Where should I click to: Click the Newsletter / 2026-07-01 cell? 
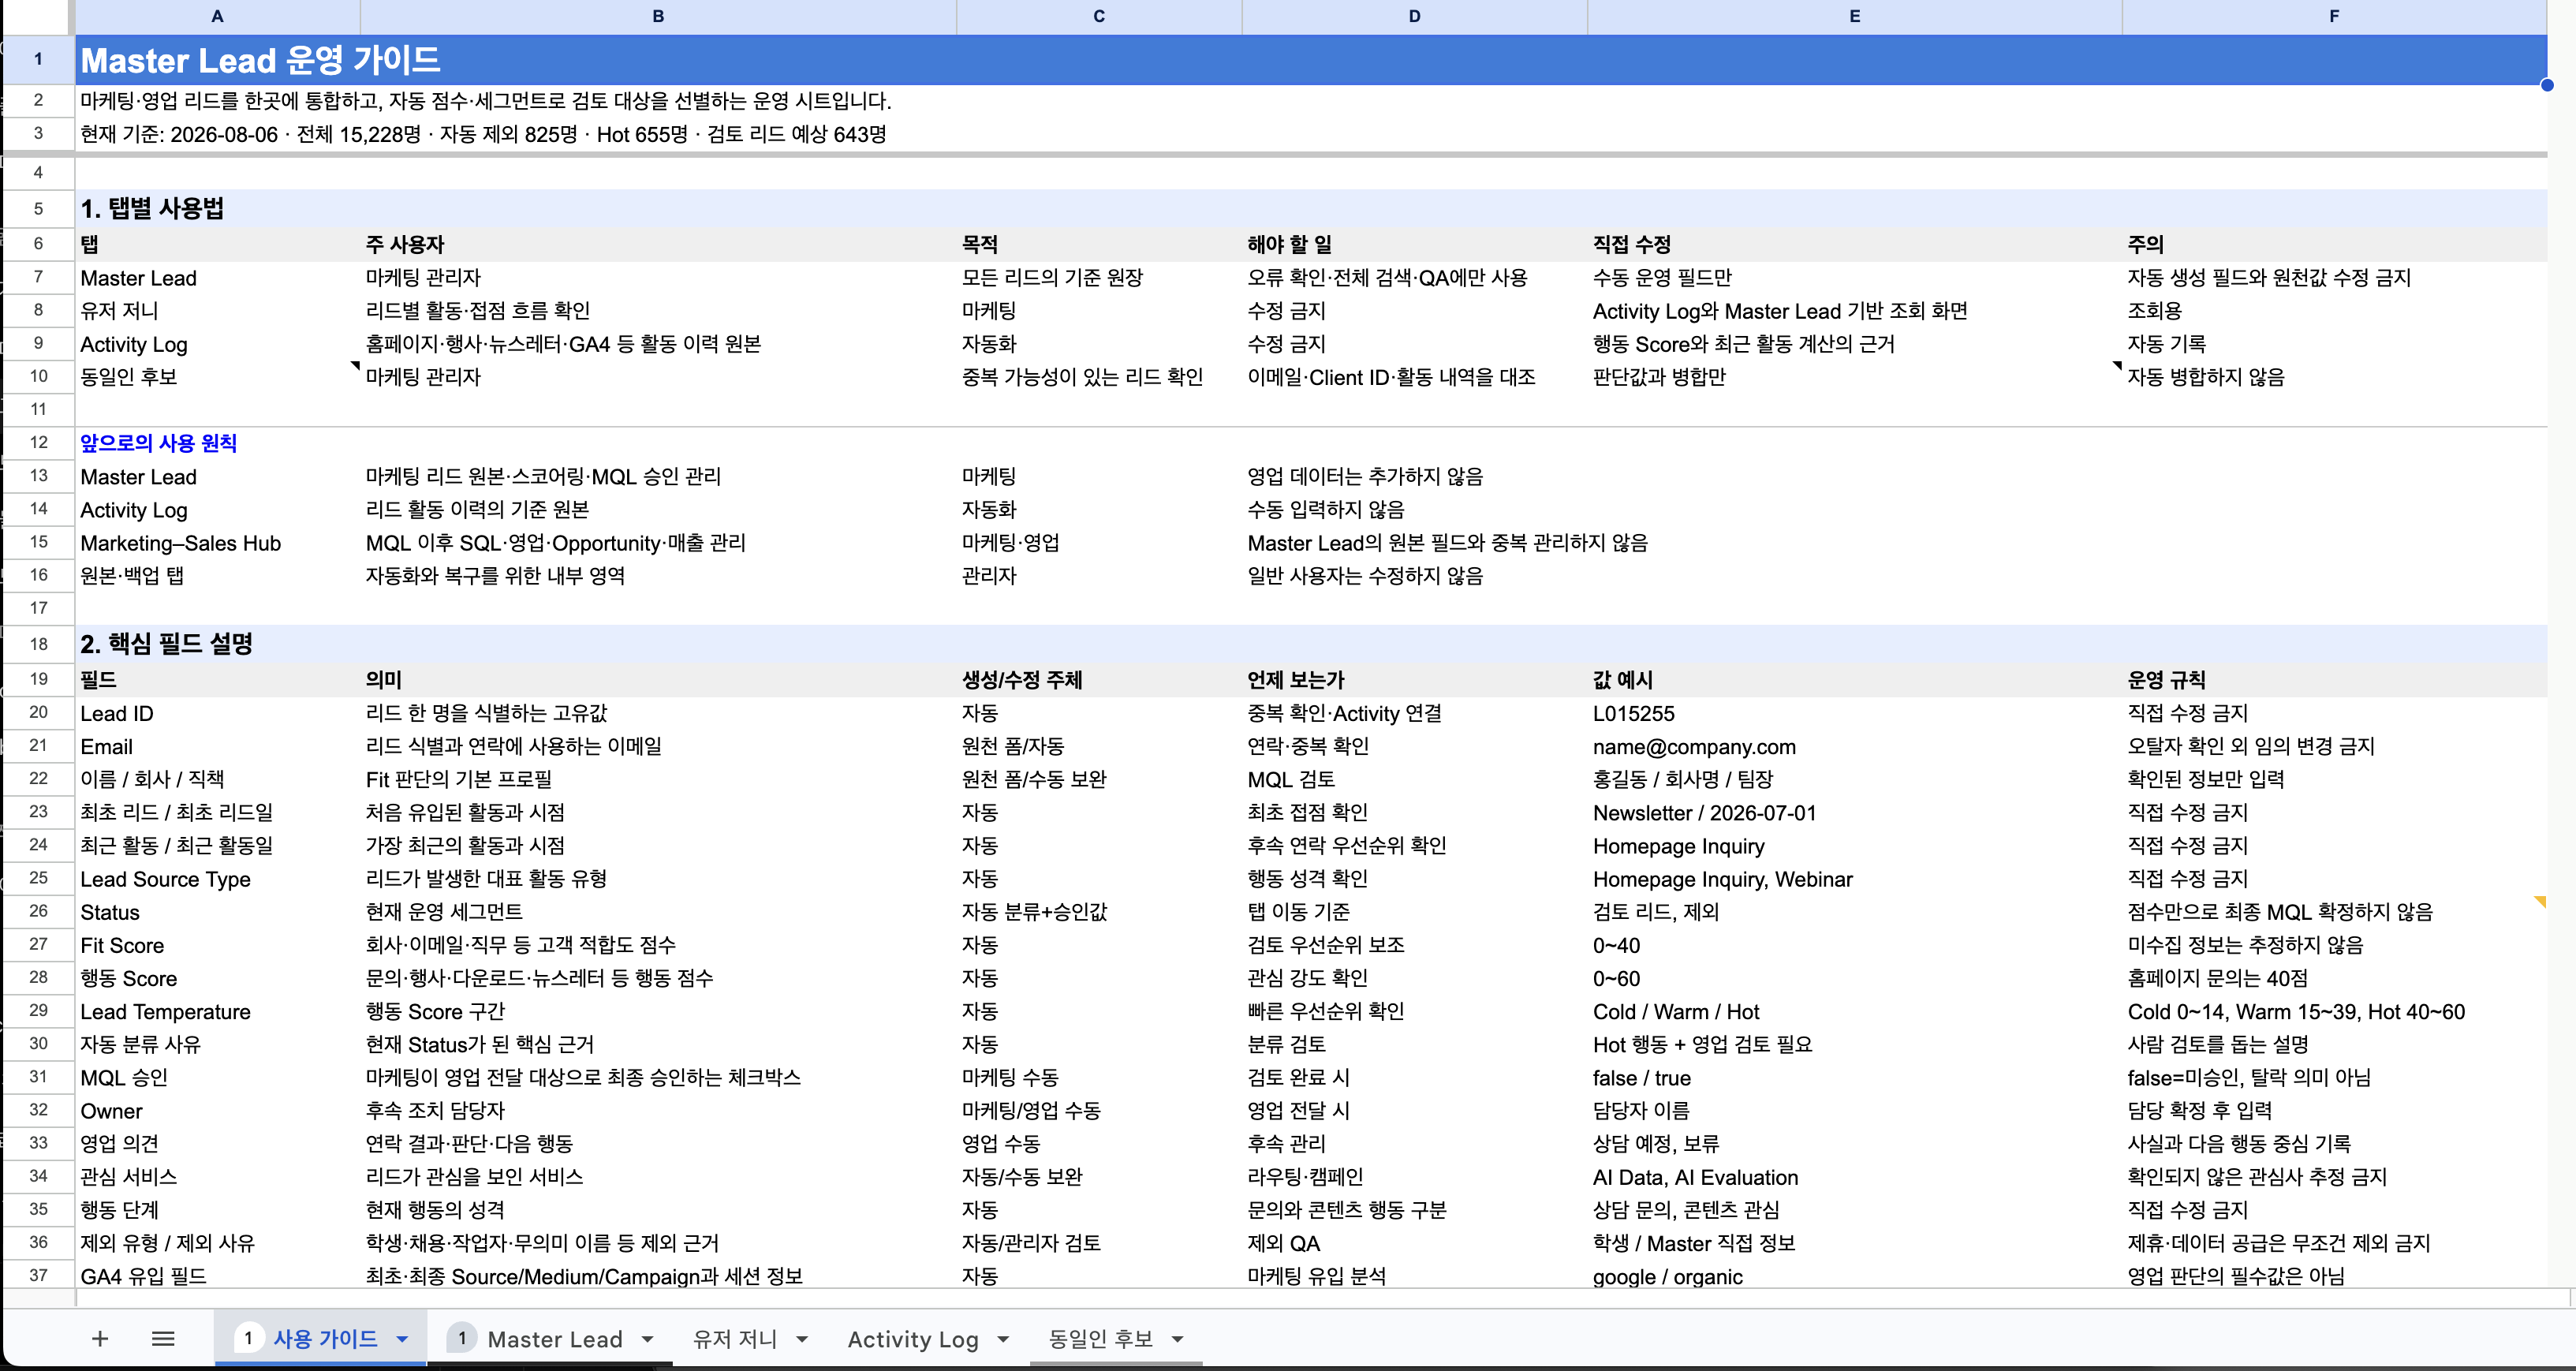pos(1854,812)
